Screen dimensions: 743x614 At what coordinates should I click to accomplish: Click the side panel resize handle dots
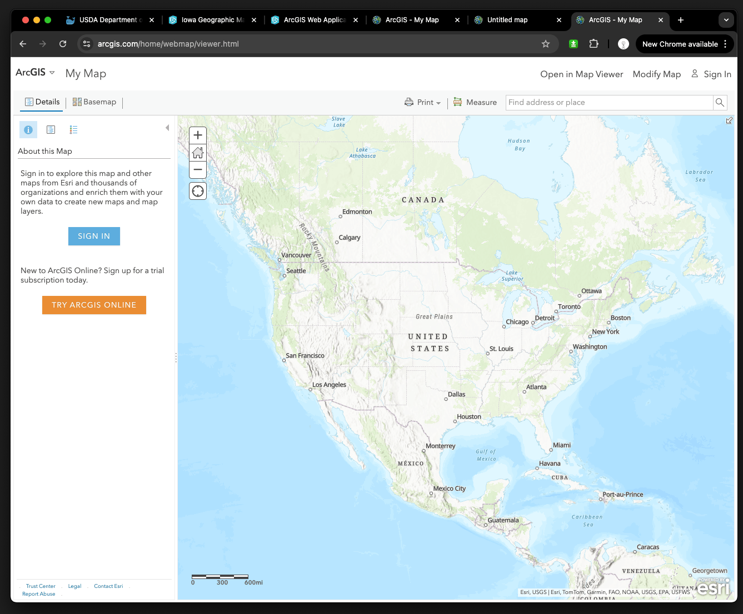[x=176, y=358]
